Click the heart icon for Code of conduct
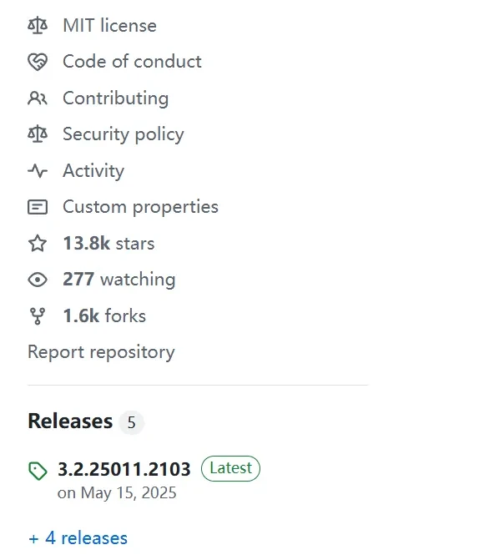Image resolution: width=489 pixels, height=560 pixels. tap(38, 62)
